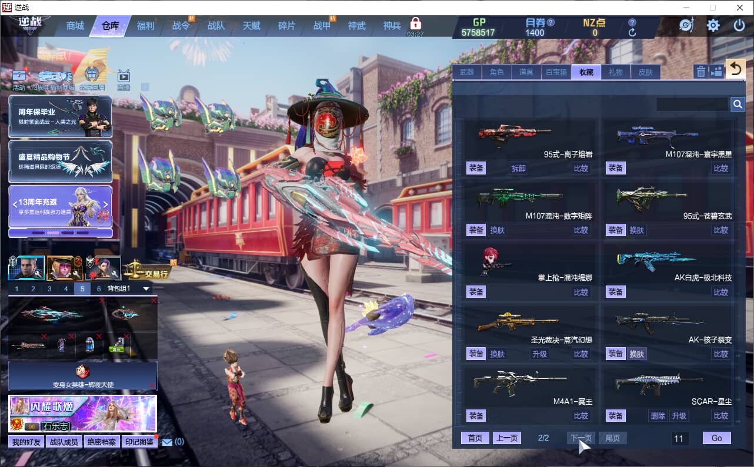Viewport: 754px width, 467px height.
Task: Switch to the 礼物 inventory tab
Action: click(x=616, y=72)
